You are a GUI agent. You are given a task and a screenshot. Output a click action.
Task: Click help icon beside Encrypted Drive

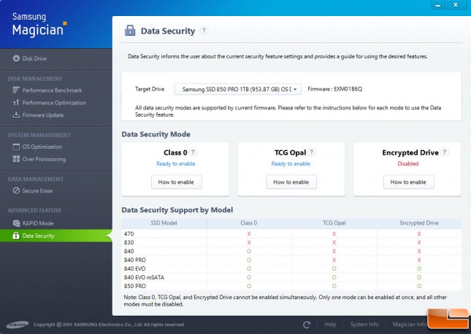[445, 152]
